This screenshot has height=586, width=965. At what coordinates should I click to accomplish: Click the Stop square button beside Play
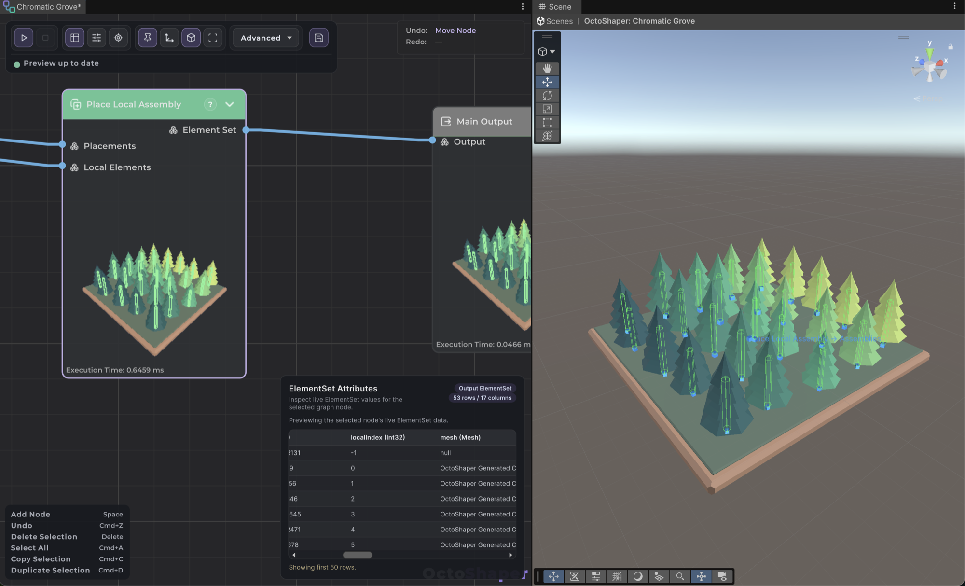click(45, 38)
